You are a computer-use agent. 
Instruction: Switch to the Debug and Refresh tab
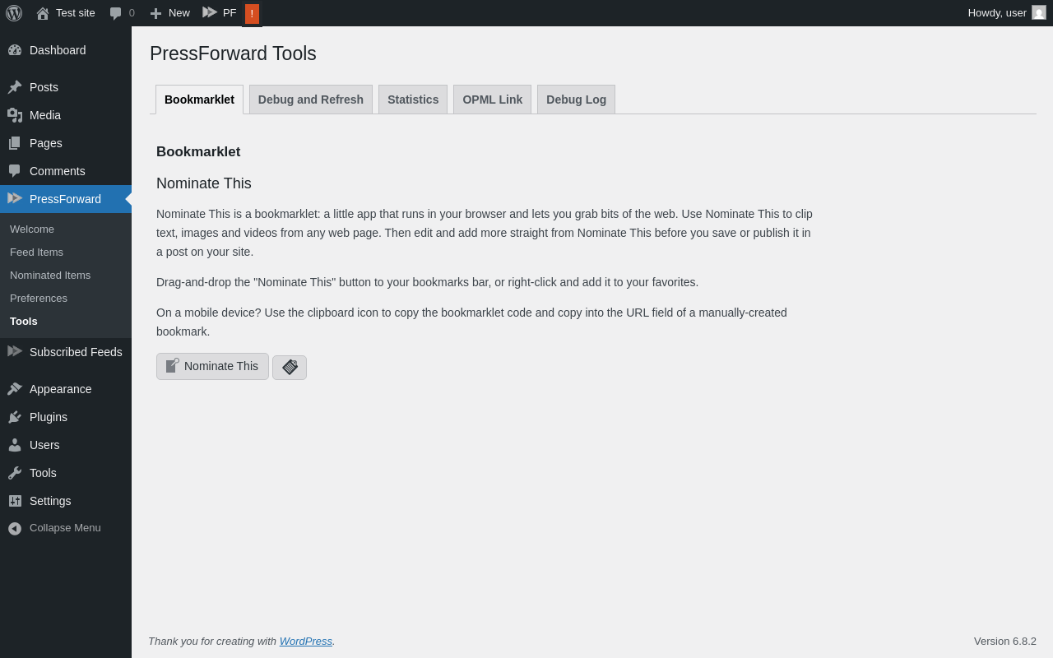pos(311,100)
